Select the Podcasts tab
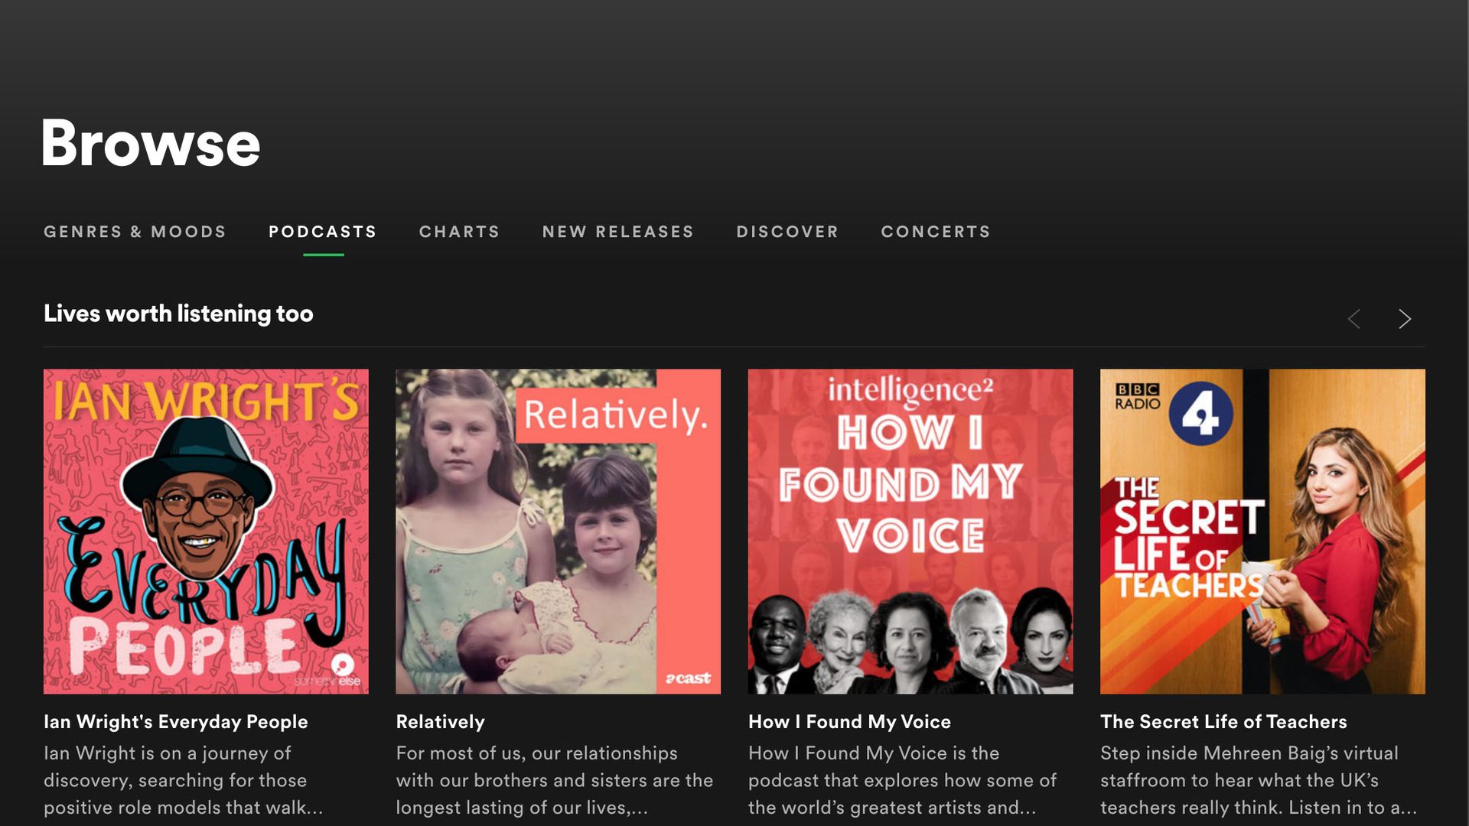 323,232
